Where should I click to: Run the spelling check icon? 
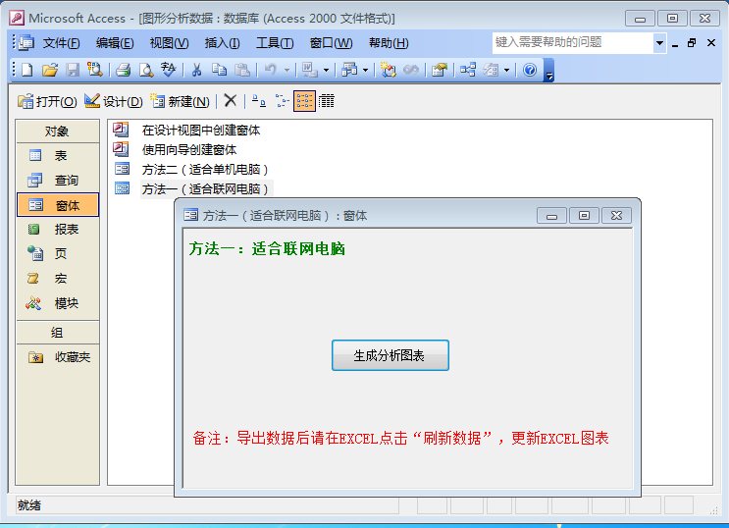pos(169,70)
